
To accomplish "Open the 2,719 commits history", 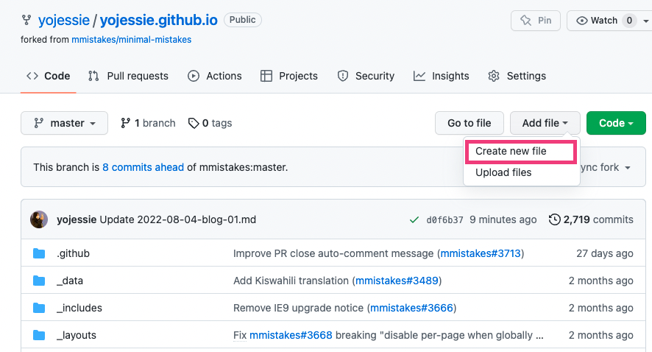I will [591, 219].
